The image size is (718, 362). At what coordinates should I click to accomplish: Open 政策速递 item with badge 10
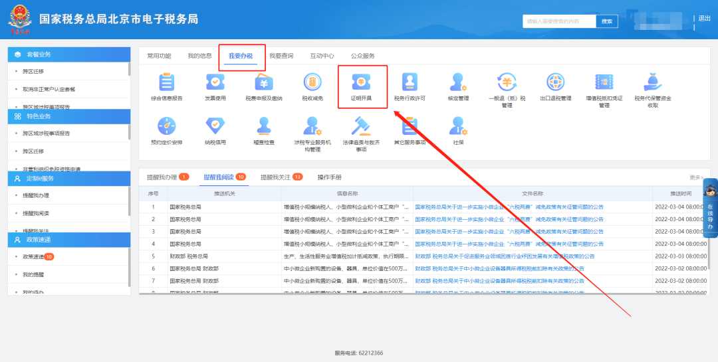click(39, 257)
